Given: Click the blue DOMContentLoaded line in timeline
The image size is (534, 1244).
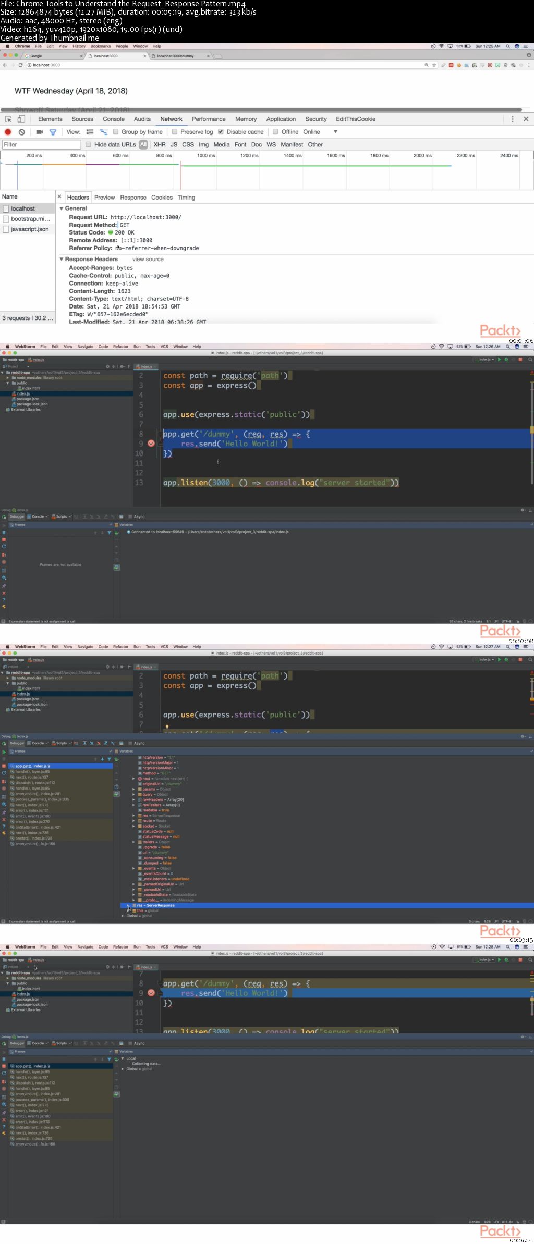Looking at the screenshot, I should tap(17, 176).
